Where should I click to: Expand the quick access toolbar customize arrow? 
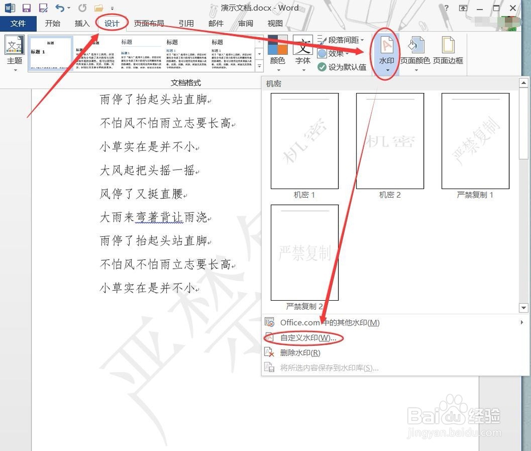click(112, 8)
